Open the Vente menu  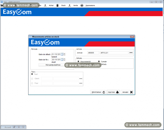click(75, 6)
